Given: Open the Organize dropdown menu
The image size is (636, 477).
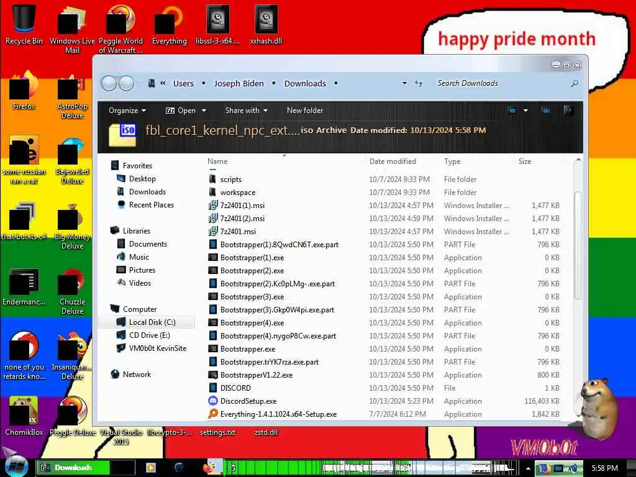Looking at the screenshot, I should click(x=127, y=111).
